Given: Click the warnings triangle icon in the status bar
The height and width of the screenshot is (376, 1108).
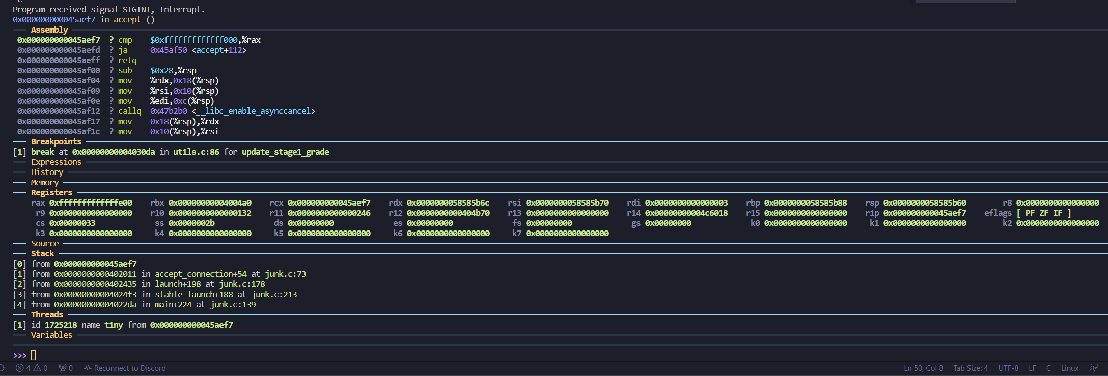Looking at the screenshot, I should pos(37,368).
